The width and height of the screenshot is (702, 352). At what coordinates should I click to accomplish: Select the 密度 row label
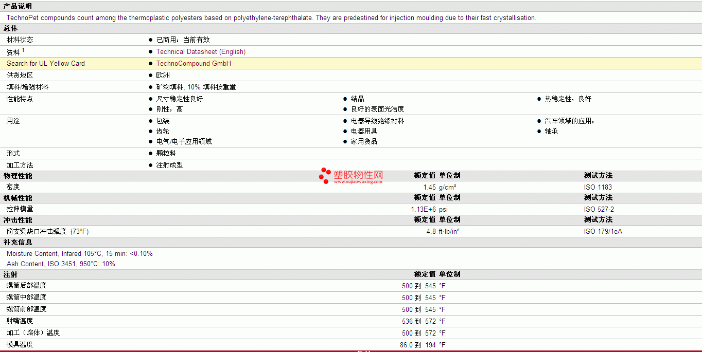click(13, 187)
